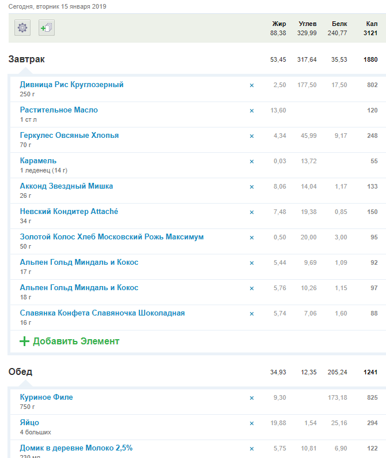The height and width of the screenshot is (458, 386).
Task: Delete the Карамель entry with x
Action: click(251, 162)
